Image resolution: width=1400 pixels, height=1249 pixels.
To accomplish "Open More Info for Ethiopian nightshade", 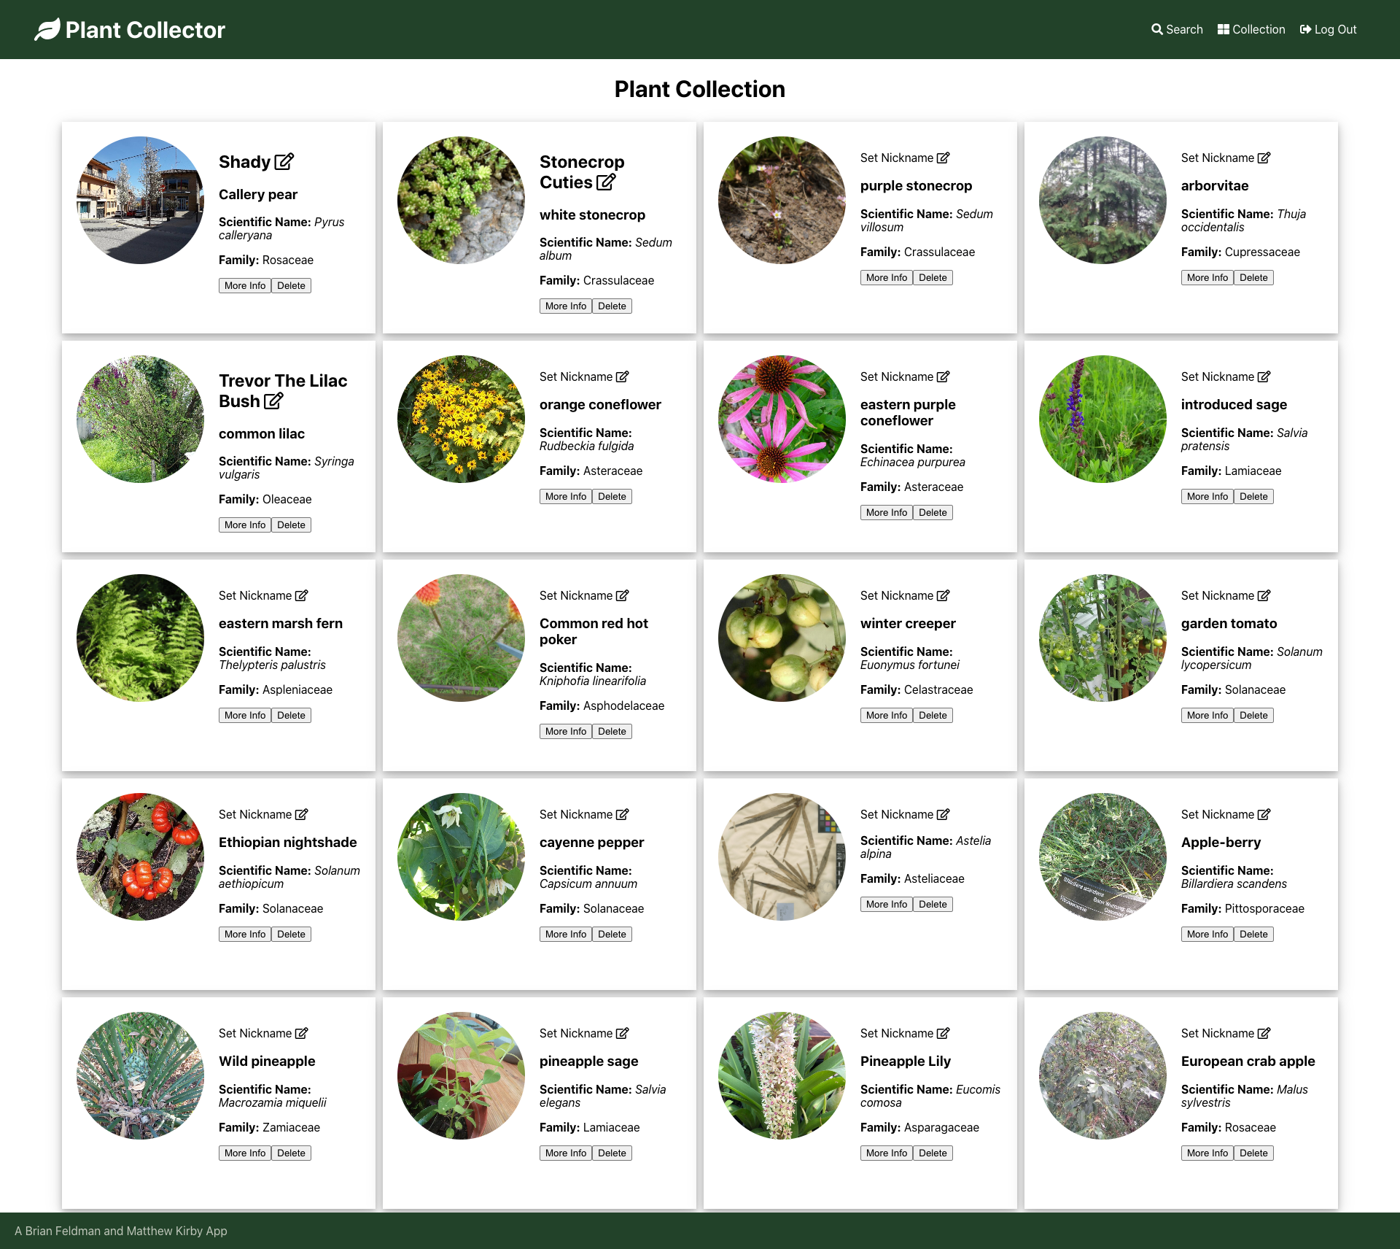I will pos(245,935).
